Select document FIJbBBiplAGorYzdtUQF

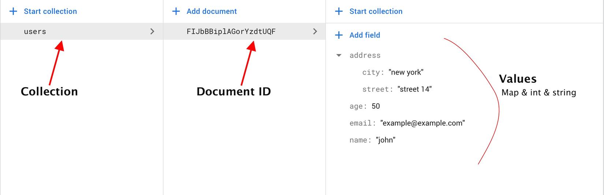tap(231, 31)
